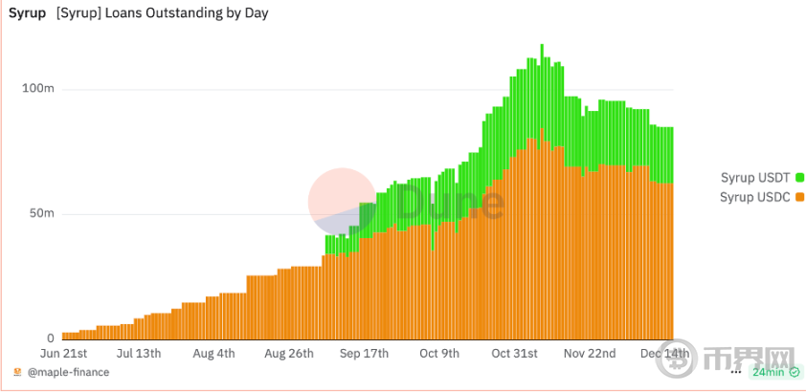The width and height of the screenshot is (806, 392).
Task: Toggle the Syrup USDT green legend swatch
Action: (x=800, y=178)
